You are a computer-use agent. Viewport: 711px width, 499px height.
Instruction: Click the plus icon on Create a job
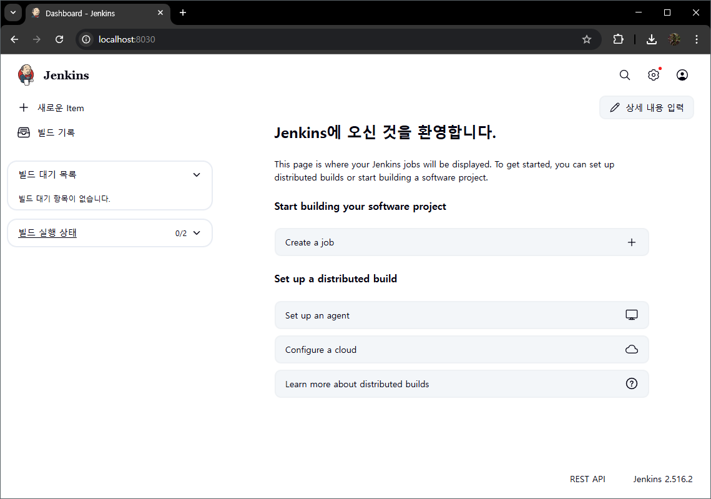tap(631, 242)
